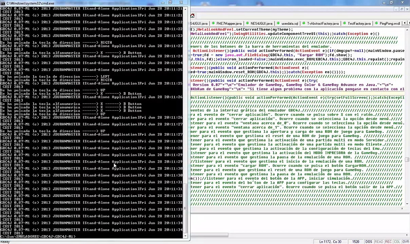Click the editor horizontal scrollbar right arrow
Screen dimensions: 410x244
pos(403,209)
